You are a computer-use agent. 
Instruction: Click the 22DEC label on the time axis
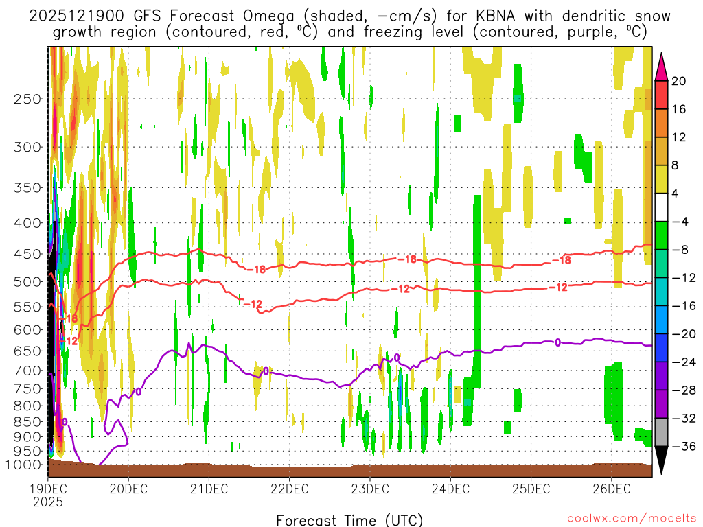point(289,489)
